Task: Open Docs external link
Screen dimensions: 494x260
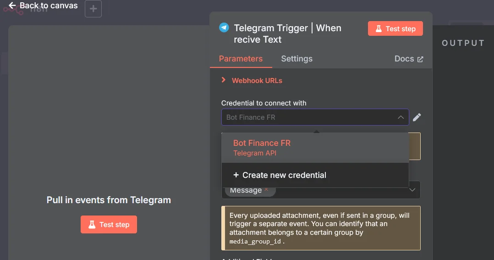Action: point(409,59)
